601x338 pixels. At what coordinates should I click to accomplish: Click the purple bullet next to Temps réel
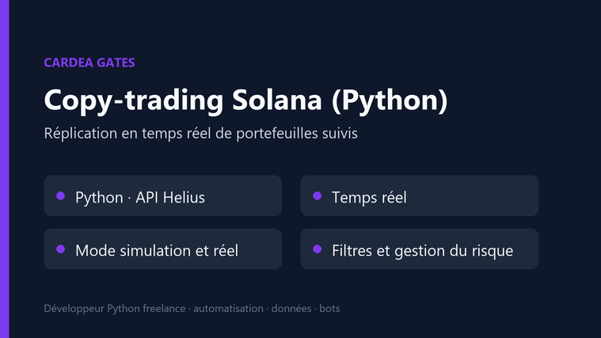point(317,196)
